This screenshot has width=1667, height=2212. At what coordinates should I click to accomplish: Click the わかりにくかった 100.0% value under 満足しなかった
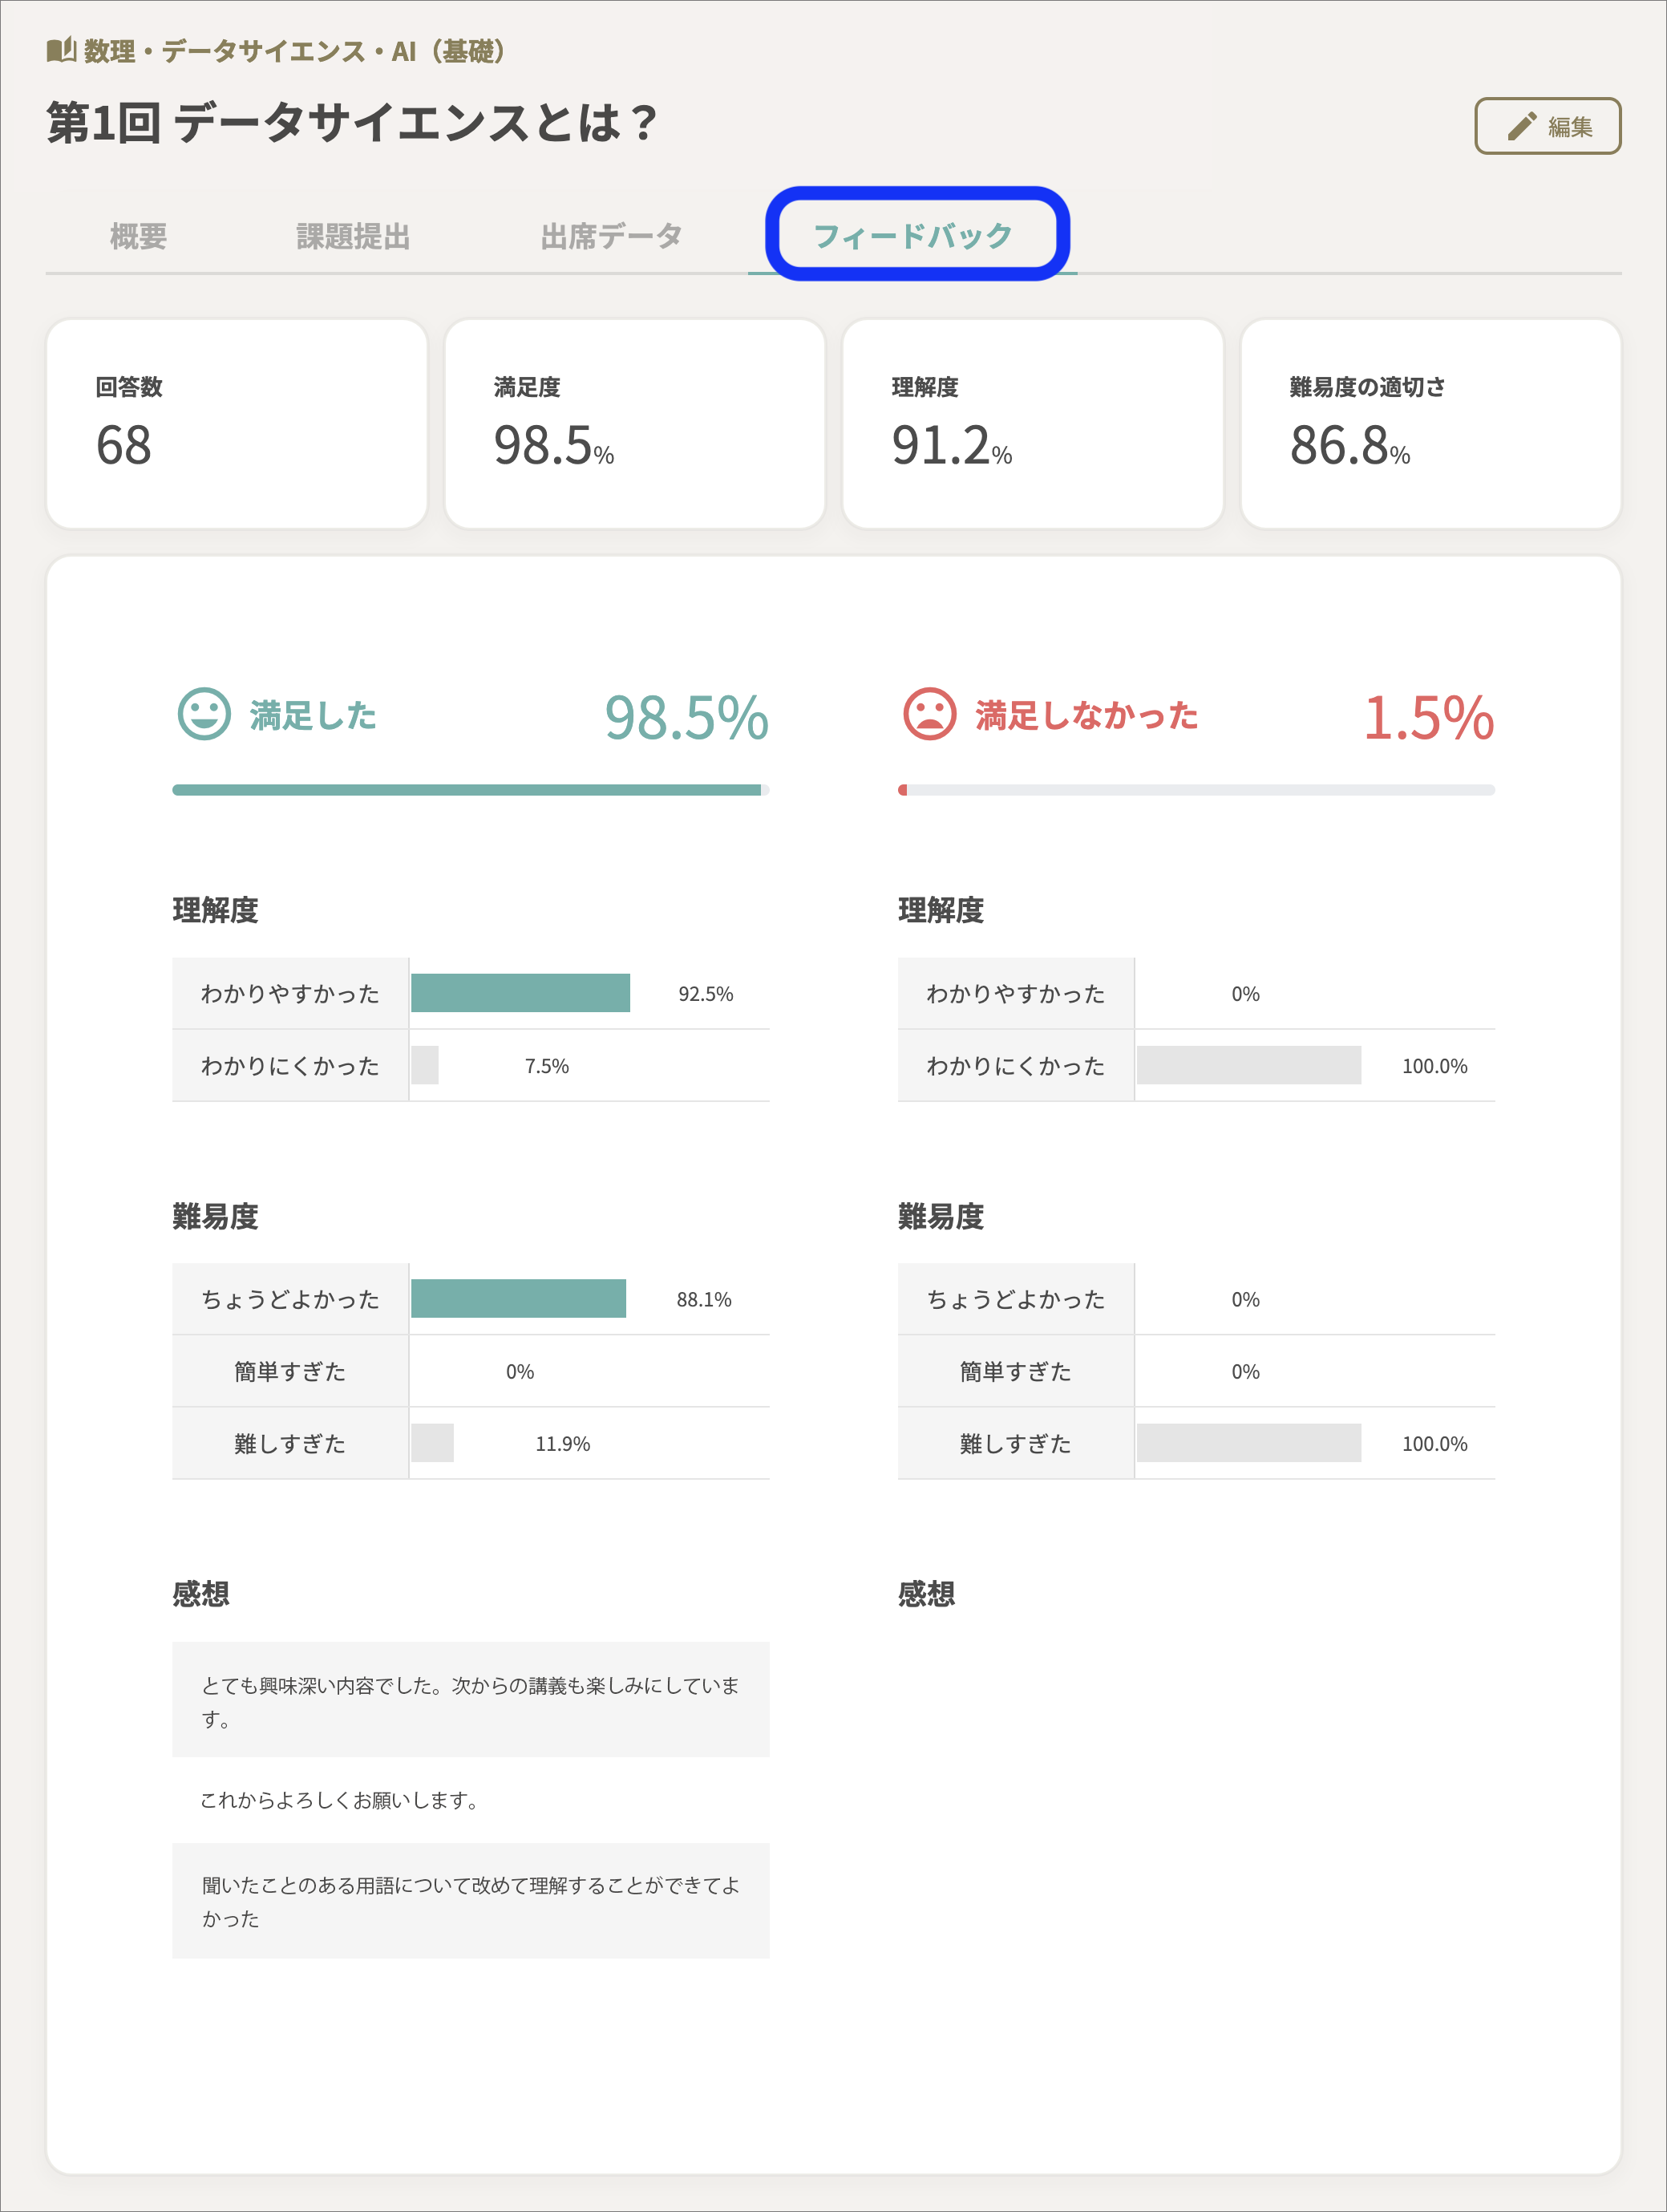1435,1066
